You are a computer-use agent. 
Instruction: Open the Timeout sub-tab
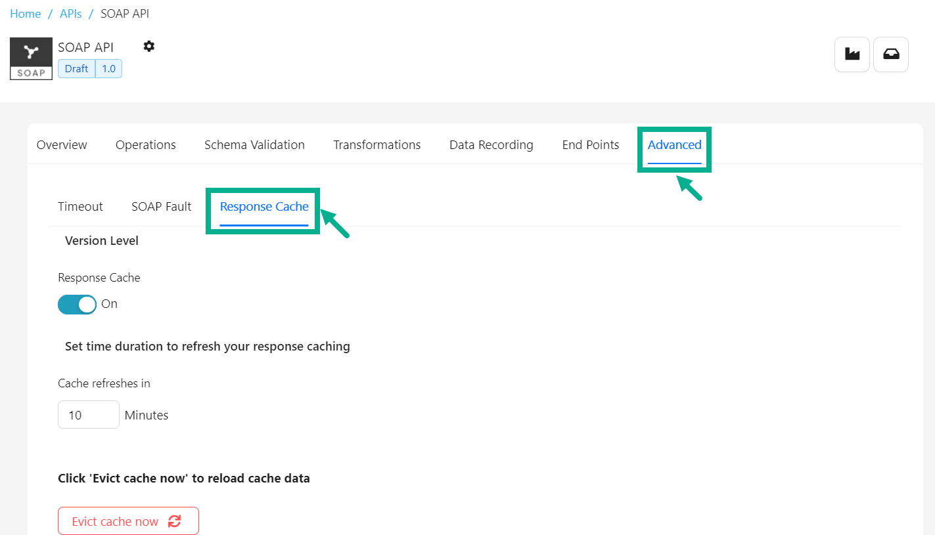80,207
